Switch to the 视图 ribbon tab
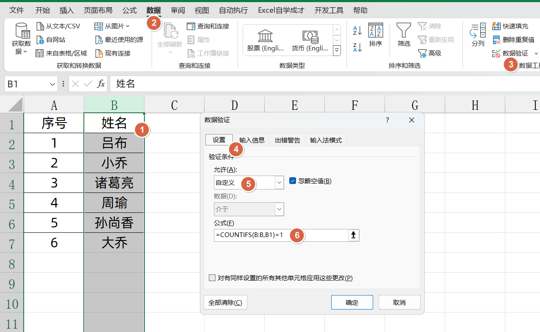The image size is (540, 332). 202,10
